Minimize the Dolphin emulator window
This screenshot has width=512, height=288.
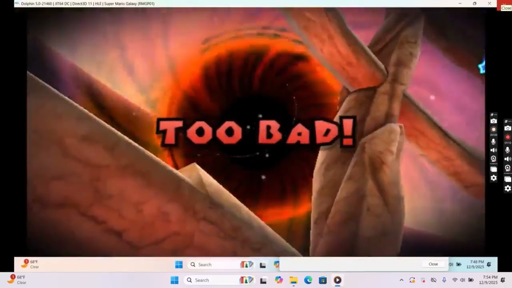[x=460, y=4]
